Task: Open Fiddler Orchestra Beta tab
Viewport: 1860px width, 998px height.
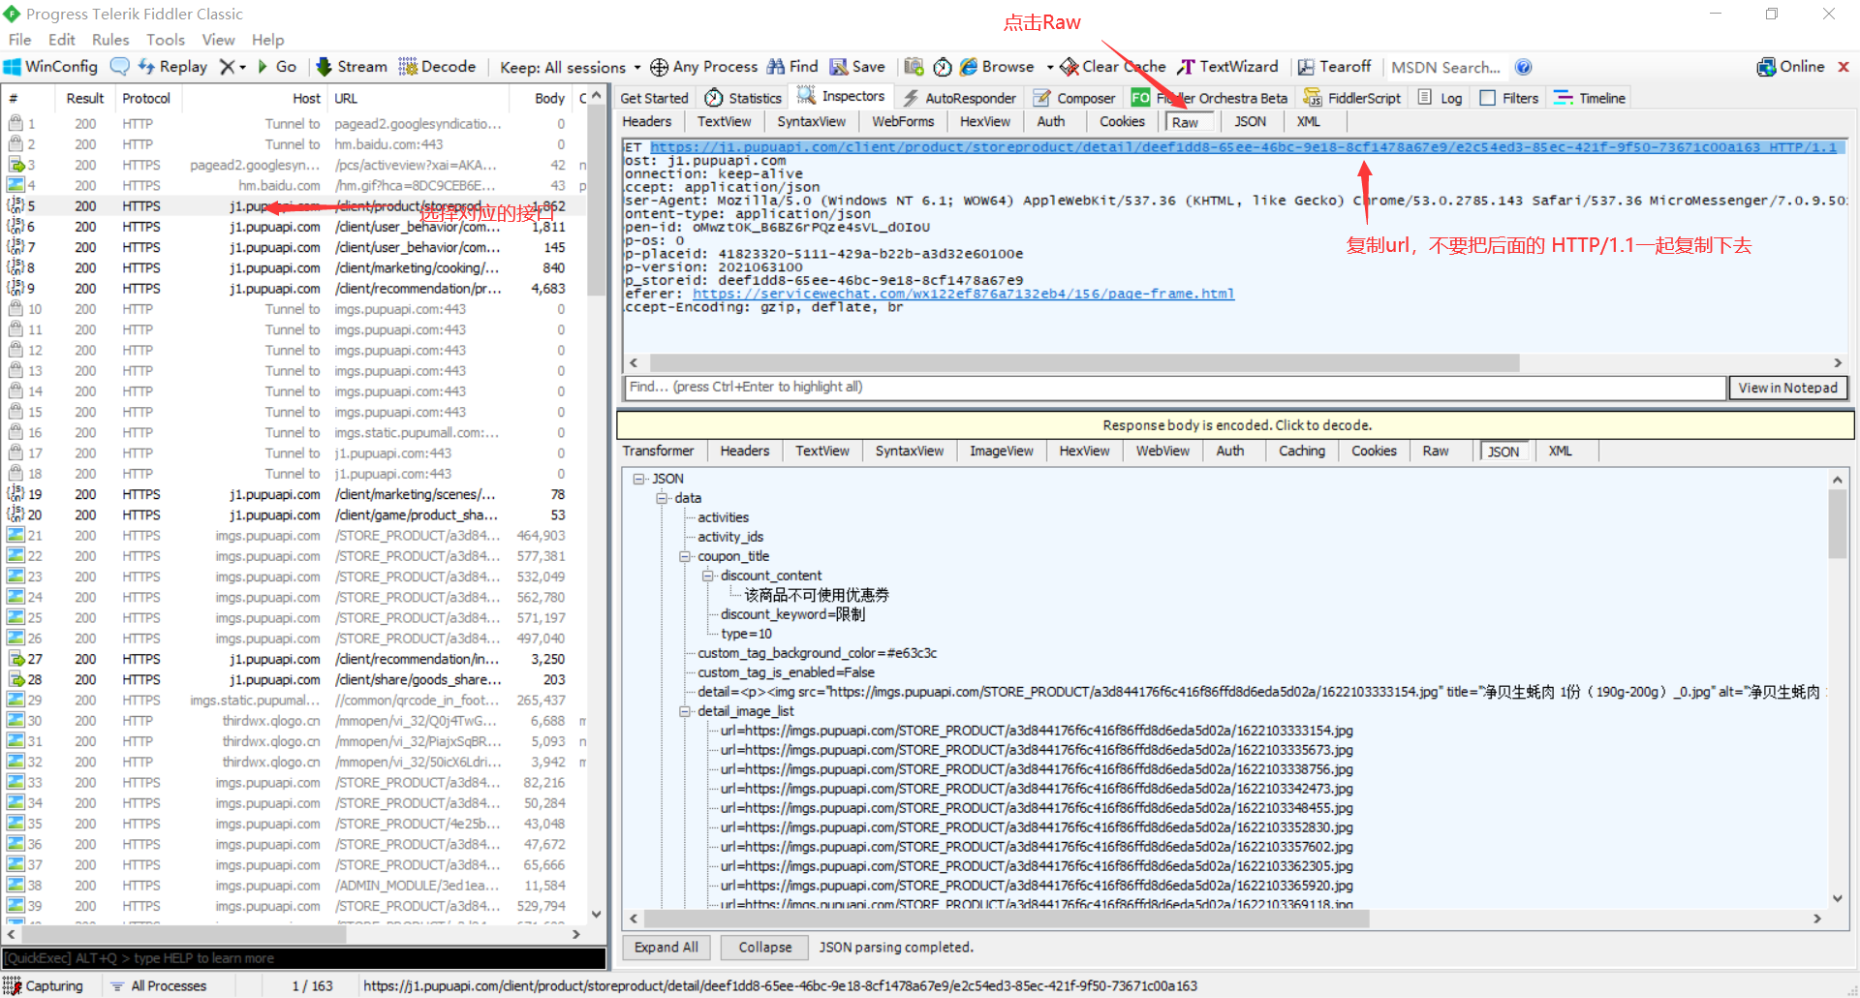Action: point(1210,98)
